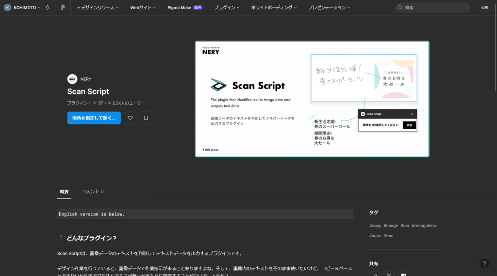Viewport: 497px width, 276px height.
Task: Click the search magnifier icon
Action: pos(400,8)
